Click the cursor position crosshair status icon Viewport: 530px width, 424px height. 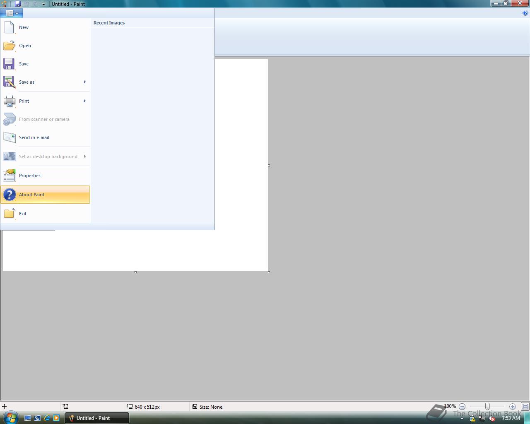4,407
